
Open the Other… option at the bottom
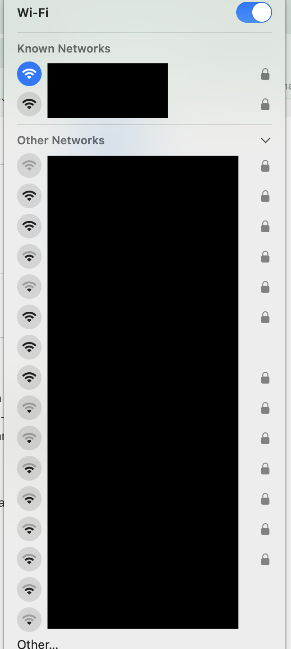[x=38, y=644]
